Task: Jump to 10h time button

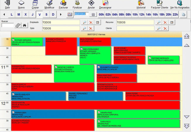Action: [135, 15]
